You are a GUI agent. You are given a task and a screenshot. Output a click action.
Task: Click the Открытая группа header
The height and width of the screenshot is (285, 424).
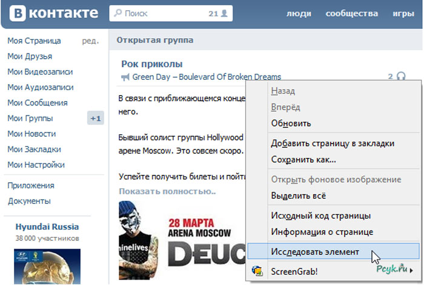[x=155, y=41]
